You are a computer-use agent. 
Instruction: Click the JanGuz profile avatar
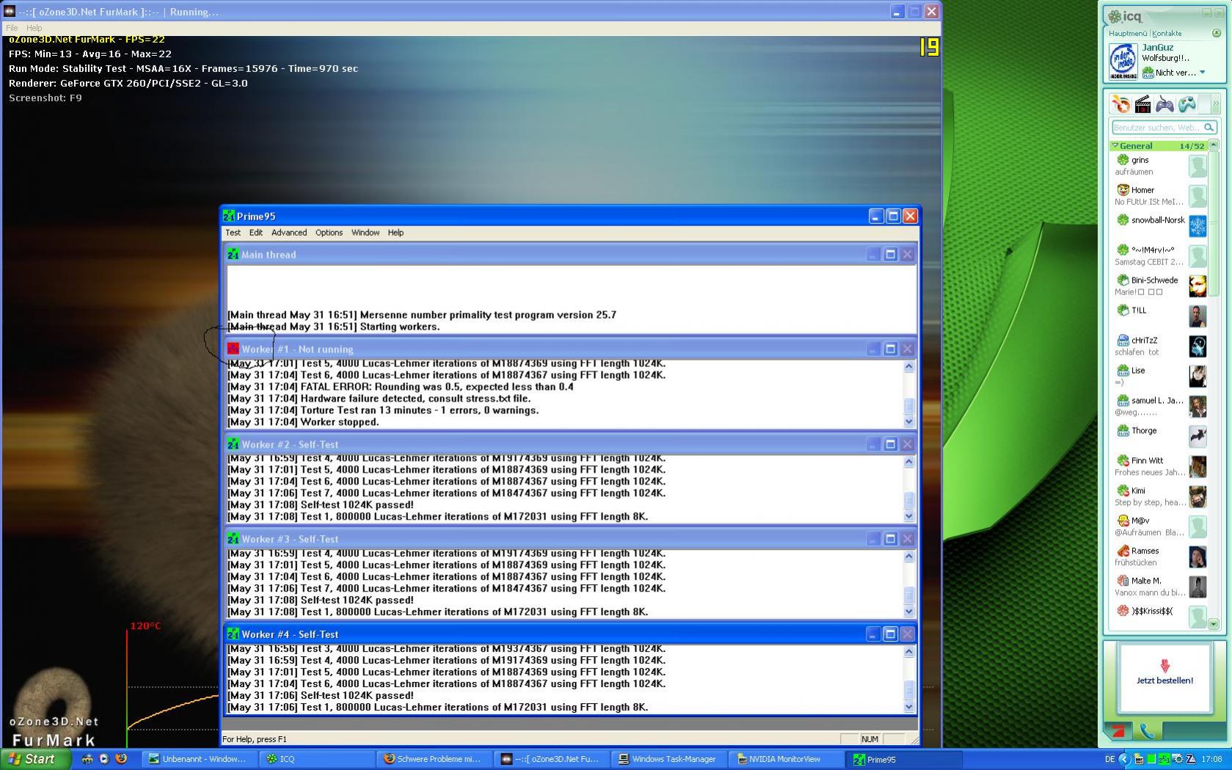tap(1123, 60)
